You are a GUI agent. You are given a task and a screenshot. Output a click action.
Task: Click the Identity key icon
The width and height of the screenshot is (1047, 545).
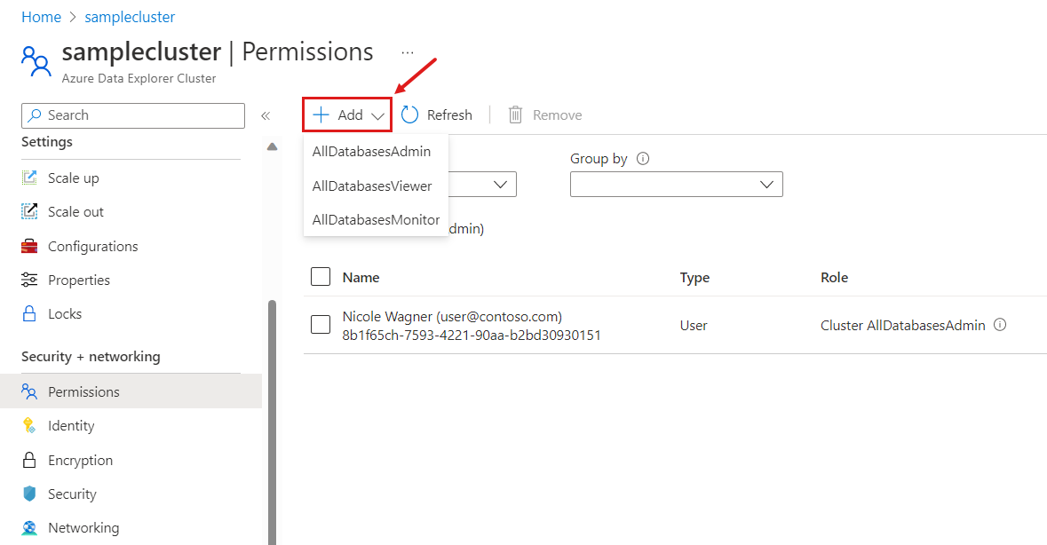click(x=30, y=426)
